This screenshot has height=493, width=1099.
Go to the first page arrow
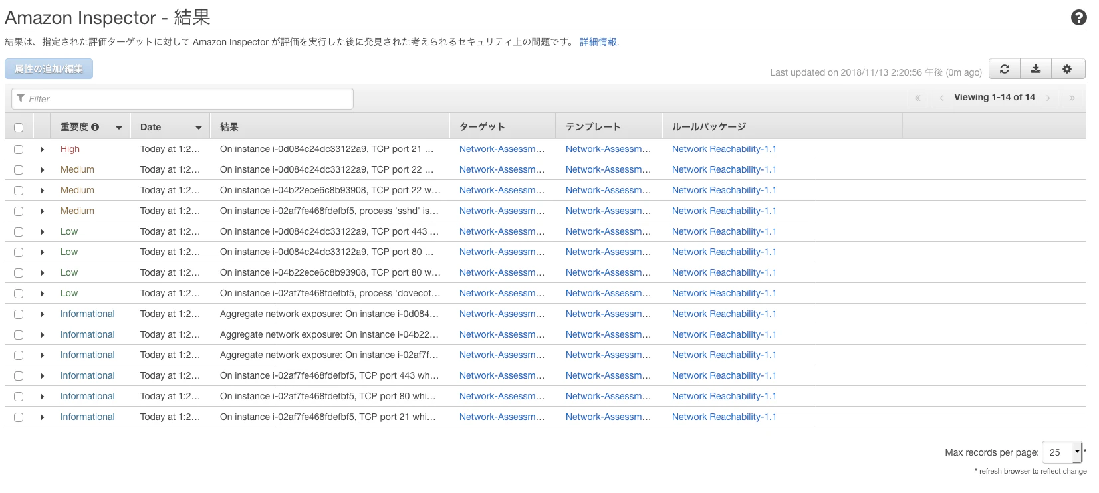(x=917, y=98)
